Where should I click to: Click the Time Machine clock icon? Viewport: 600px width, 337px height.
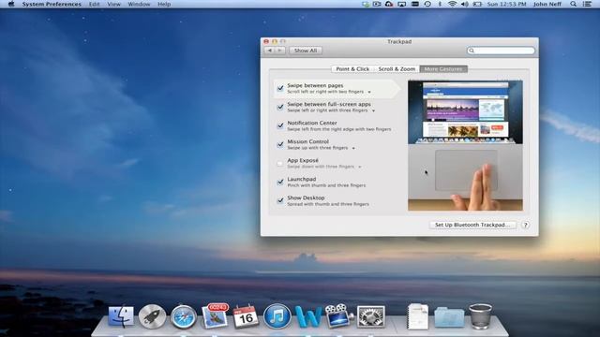[427, 4]
